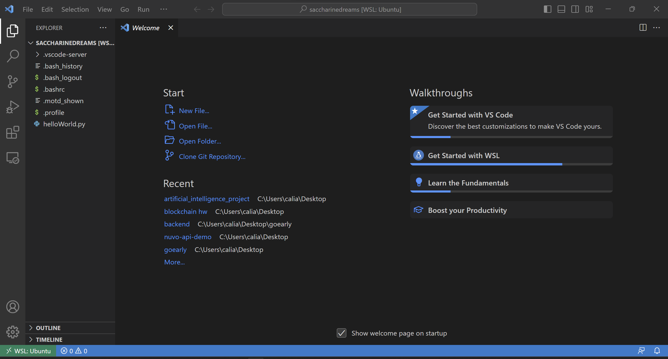Open the Edit menu
The image size is (668, 359).
coord(47,9)
